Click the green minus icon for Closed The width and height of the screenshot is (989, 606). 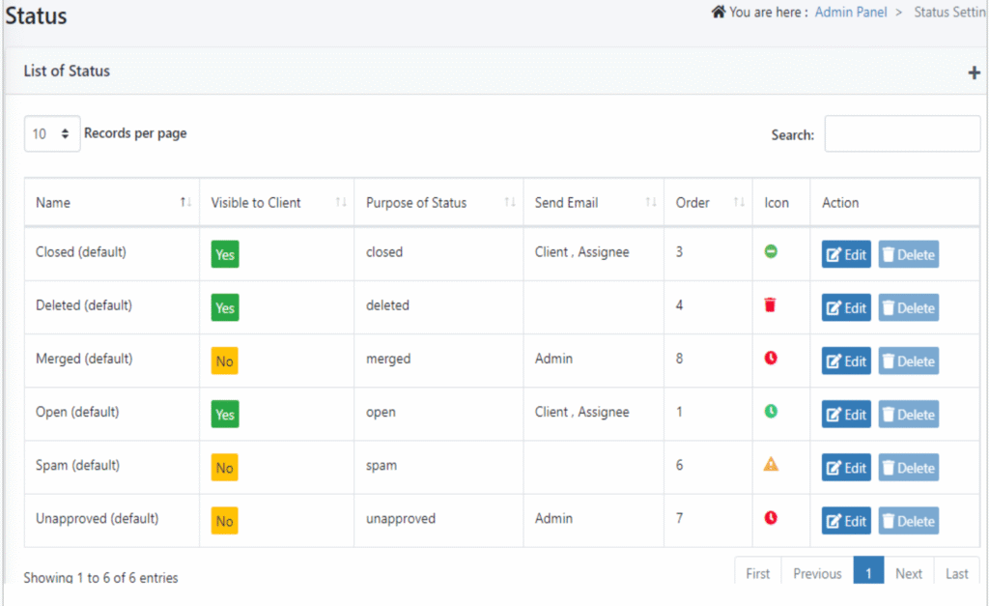pos(771,251)
